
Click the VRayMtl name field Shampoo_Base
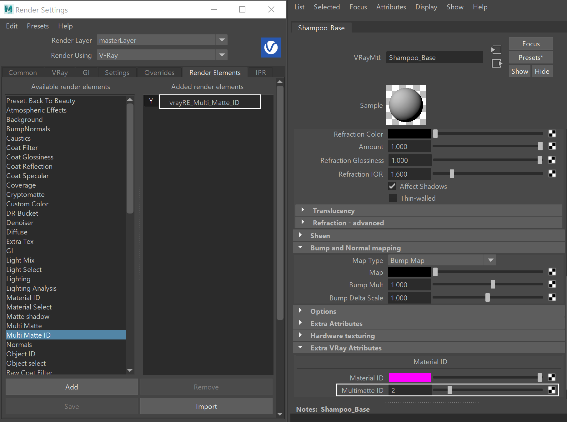pyautogui.click(x=434, y=58)
